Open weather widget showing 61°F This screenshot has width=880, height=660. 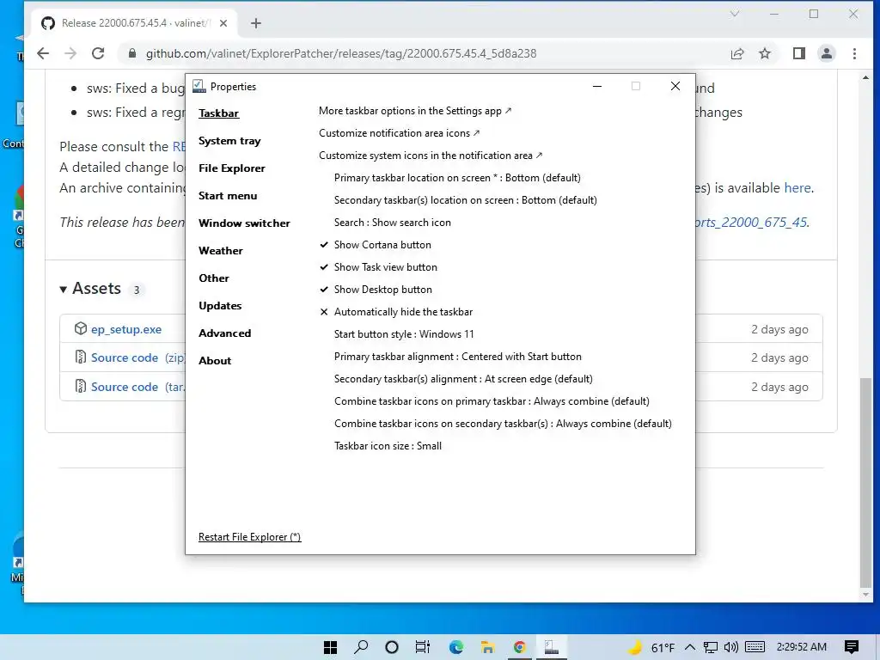pos(651,648)
